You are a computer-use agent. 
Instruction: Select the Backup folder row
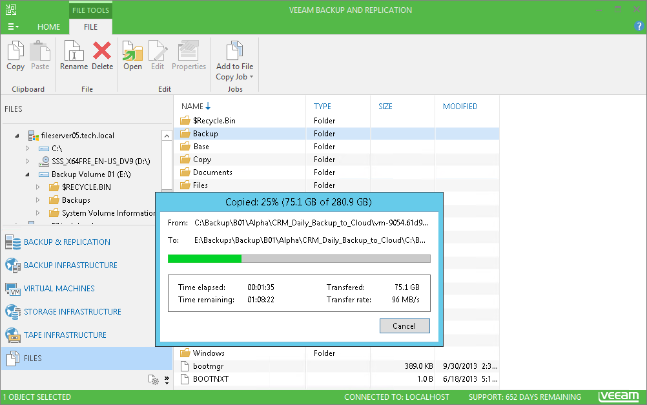tap(336, 134)
